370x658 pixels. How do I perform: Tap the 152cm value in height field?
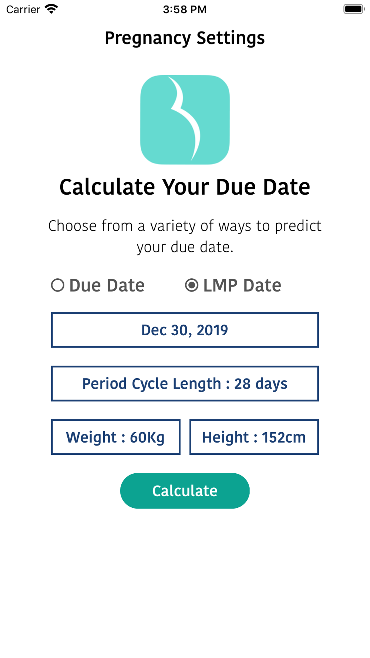click(284, 437)
